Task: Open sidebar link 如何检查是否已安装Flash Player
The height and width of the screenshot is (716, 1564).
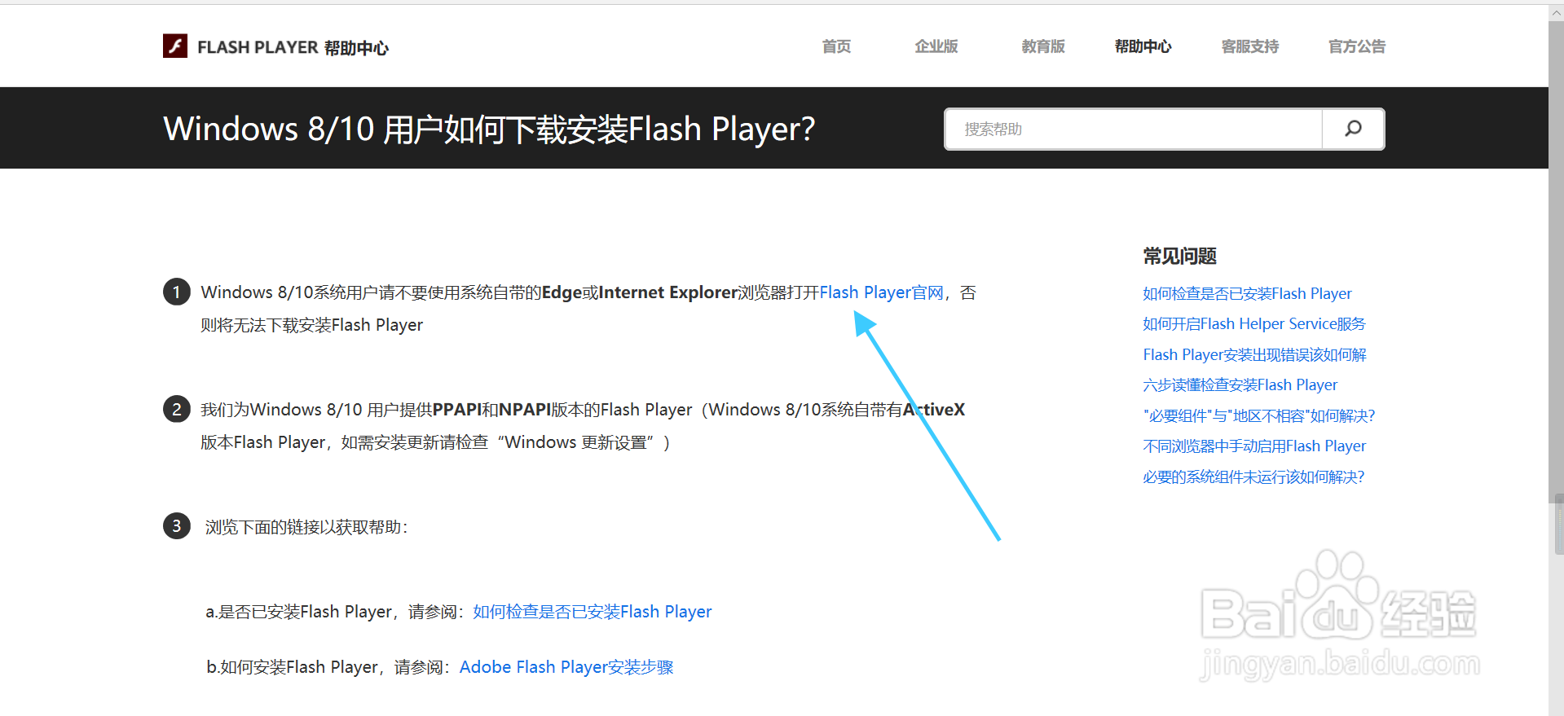Action: click(x=1247, y=293)
